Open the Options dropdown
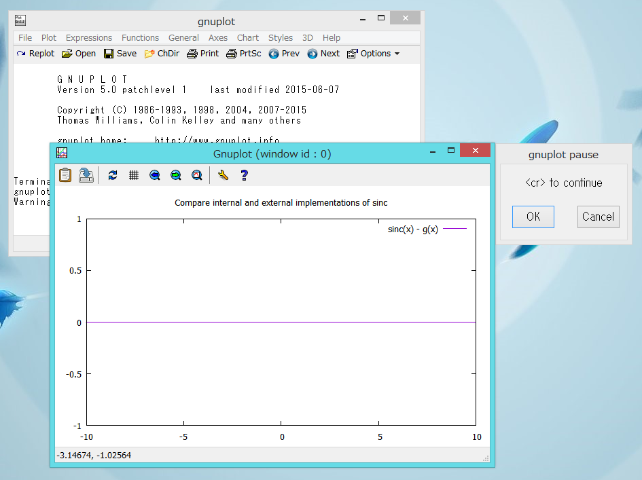 tap(372, 54)
